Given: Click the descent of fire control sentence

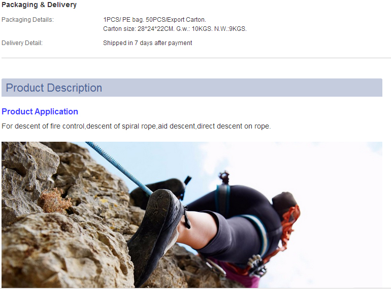Looking at the screenshot, I should [x=136, y=126].
